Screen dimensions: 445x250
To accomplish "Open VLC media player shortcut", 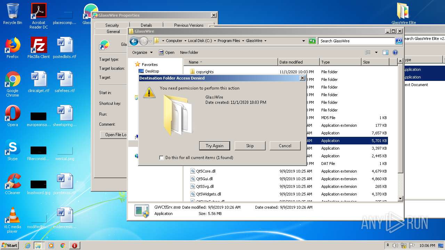I will click(13, 220).
